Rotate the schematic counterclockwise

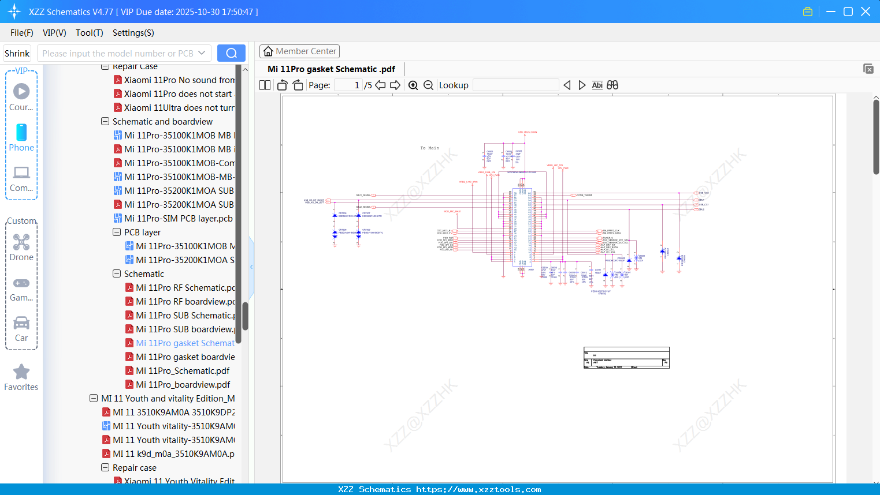click(281, 85)
